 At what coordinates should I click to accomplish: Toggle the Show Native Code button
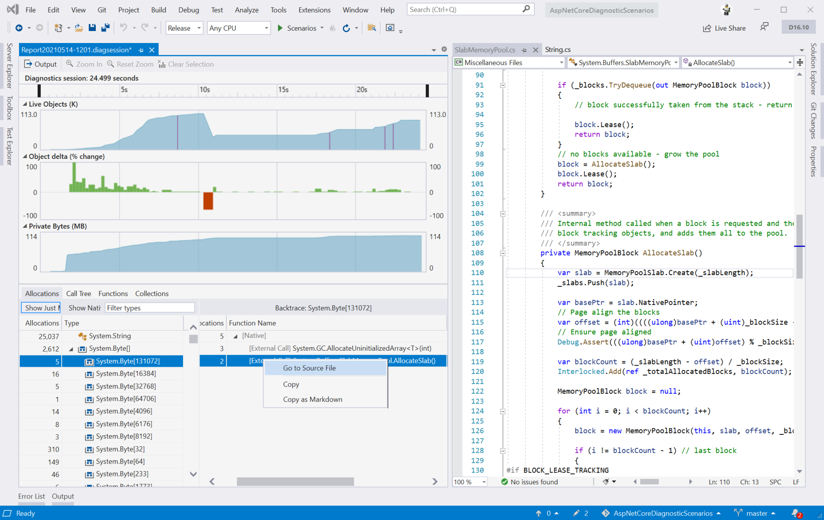pyautogui.click(x=84, y=308)
